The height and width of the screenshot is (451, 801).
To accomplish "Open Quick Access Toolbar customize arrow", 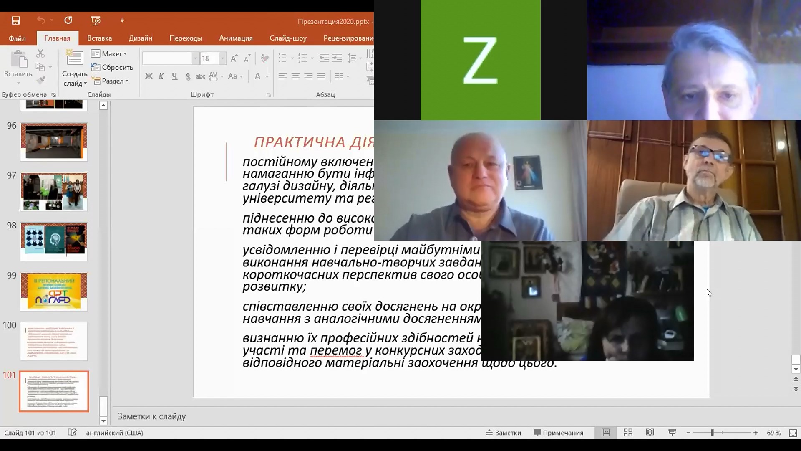I will (x=122, y=20).
